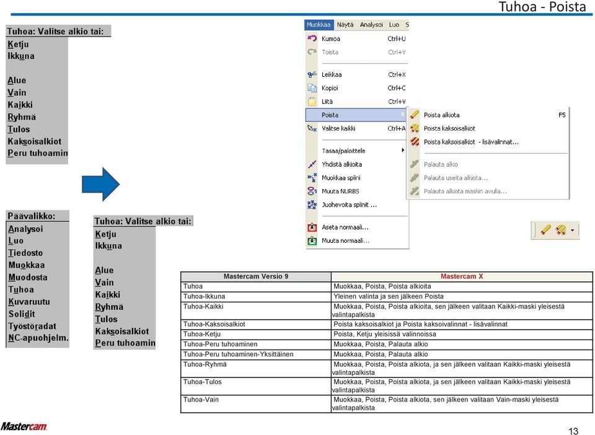595x435 pixels.
Task: Click the greyed Toista redo icon
Action: [x=312, y=52]
